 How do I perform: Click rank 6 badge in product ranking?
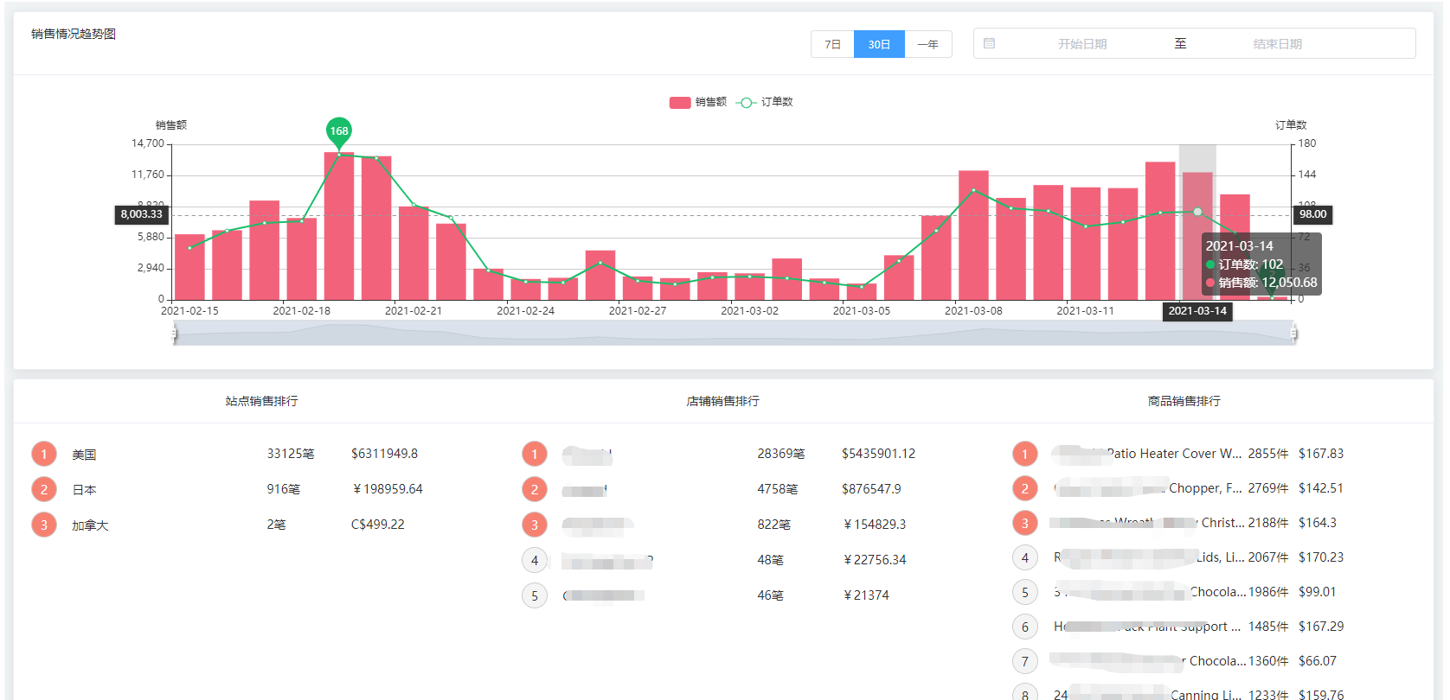coord(1025,627)
